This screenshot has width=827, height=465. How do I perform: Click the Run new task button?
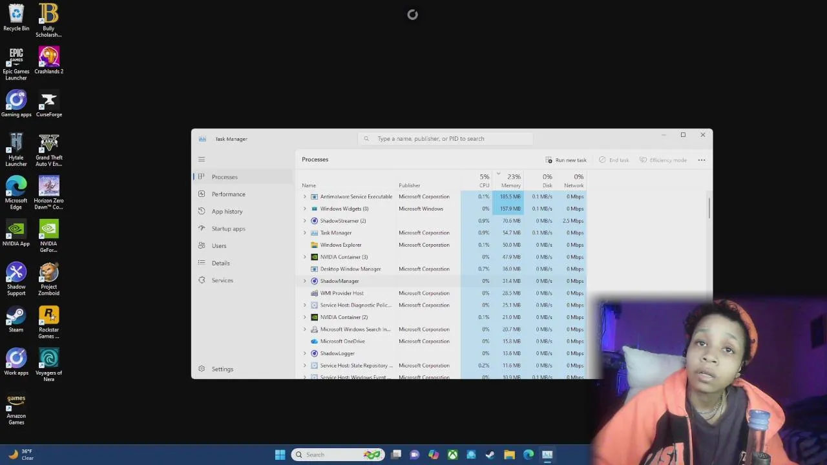point(566,160)
